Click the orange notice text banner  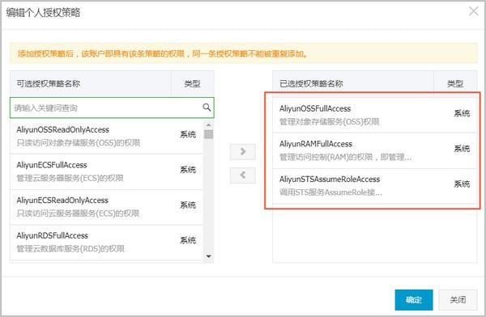243,53
